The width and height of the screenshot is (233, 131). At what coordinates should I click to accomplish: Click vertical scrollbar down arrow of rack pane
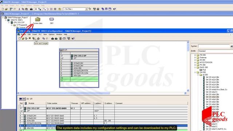188,91
